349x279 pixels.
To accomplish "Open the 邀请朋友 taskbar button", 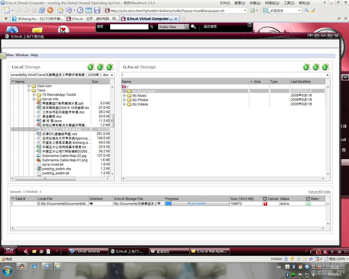I will point(169,251).
